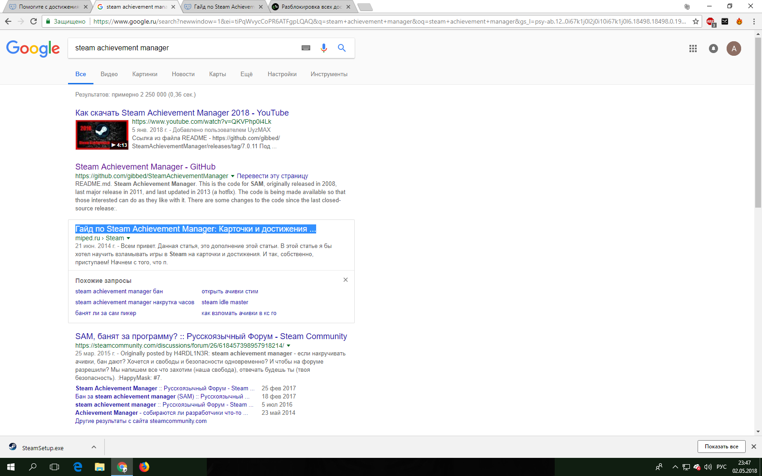Open the Гайд по Steam Achievement Manager result
Viewport: 762px width, 476px height.
(x=195, y=229)
